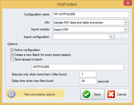
Task: Expand the Import module dropdown arrow
Action: pos(126,30)
